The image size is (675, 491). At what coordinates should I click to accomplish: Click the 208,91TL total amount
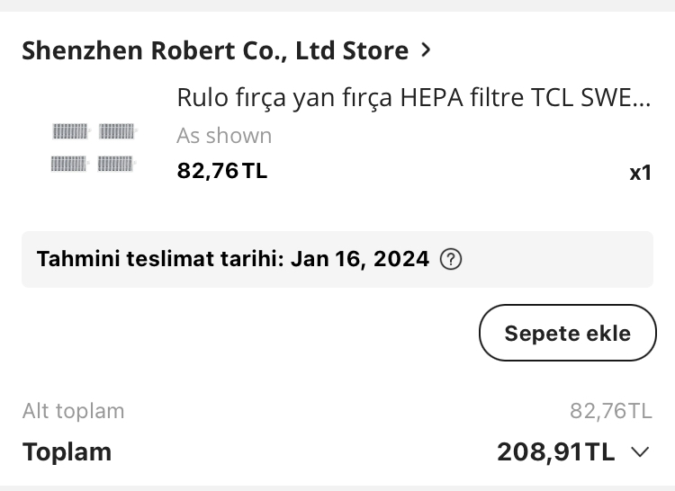pyautogui.click(x=556, y=451)
